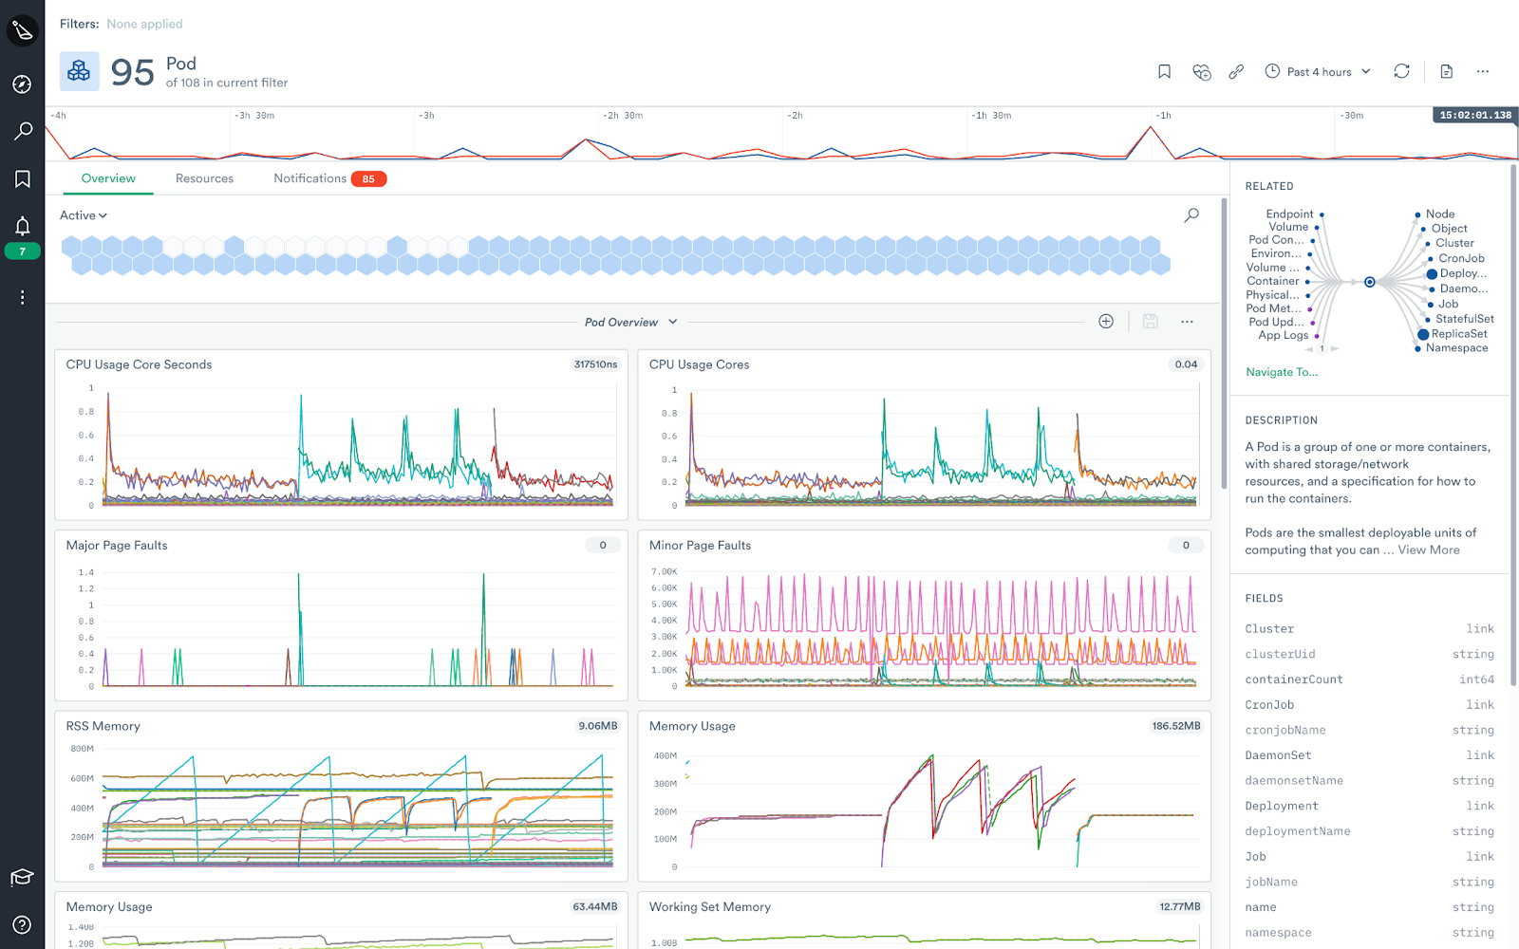Click the Cluster field row
Screen dimensions: 1519x949
pyautogui.click(x=1369, y=628)
